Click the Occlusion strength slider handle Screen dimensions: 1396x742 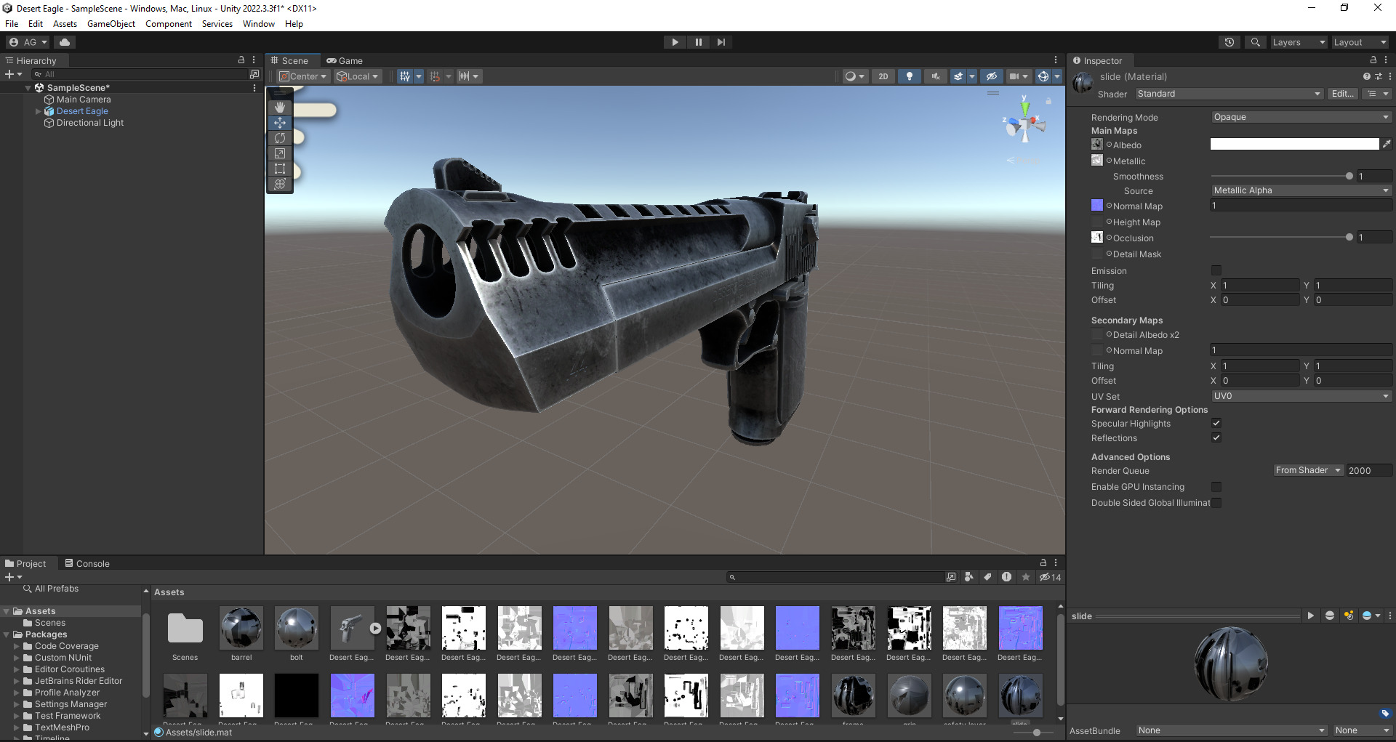click(x=1349, y=237)
